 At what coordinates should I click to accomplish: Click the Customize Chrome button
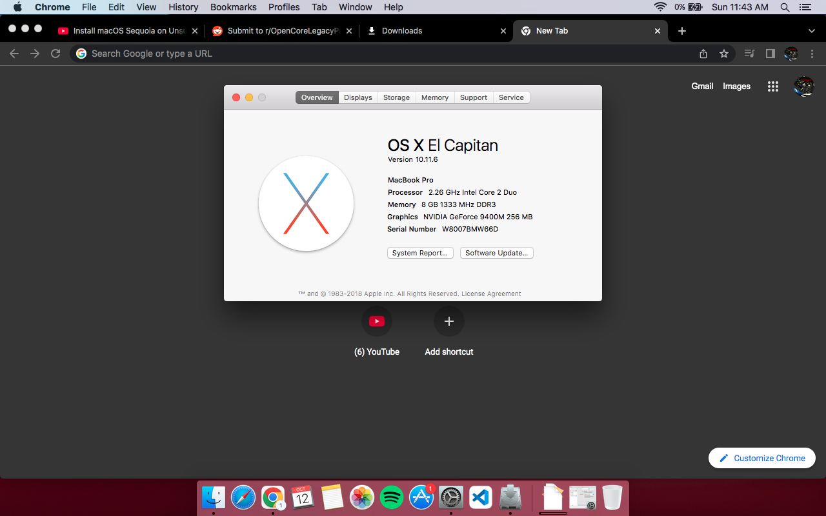point(762,458)
